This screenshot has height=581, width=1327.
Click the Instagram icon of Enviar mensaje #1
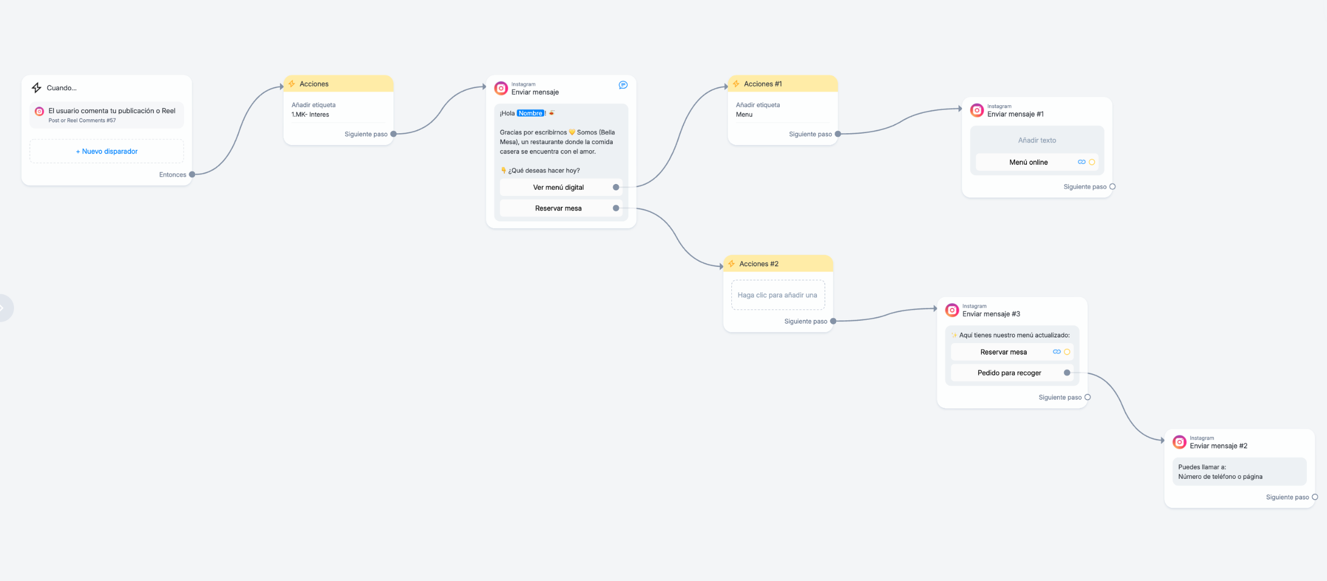tap(977, 110)
